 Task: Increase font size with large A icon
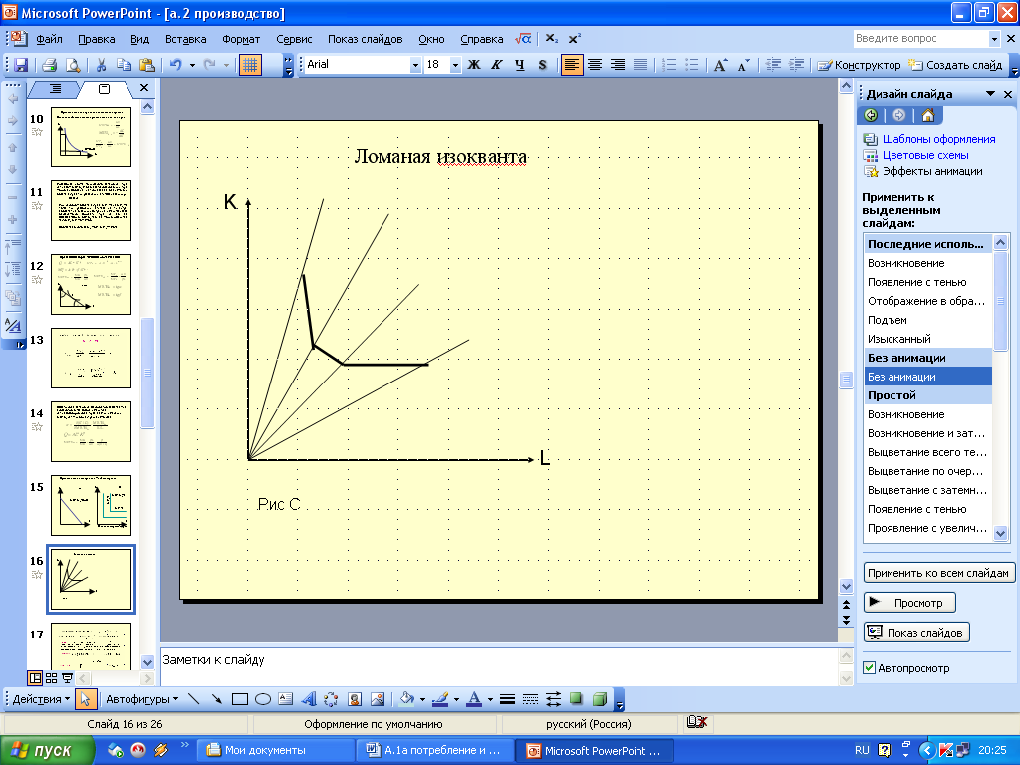(x=720, y=65)
